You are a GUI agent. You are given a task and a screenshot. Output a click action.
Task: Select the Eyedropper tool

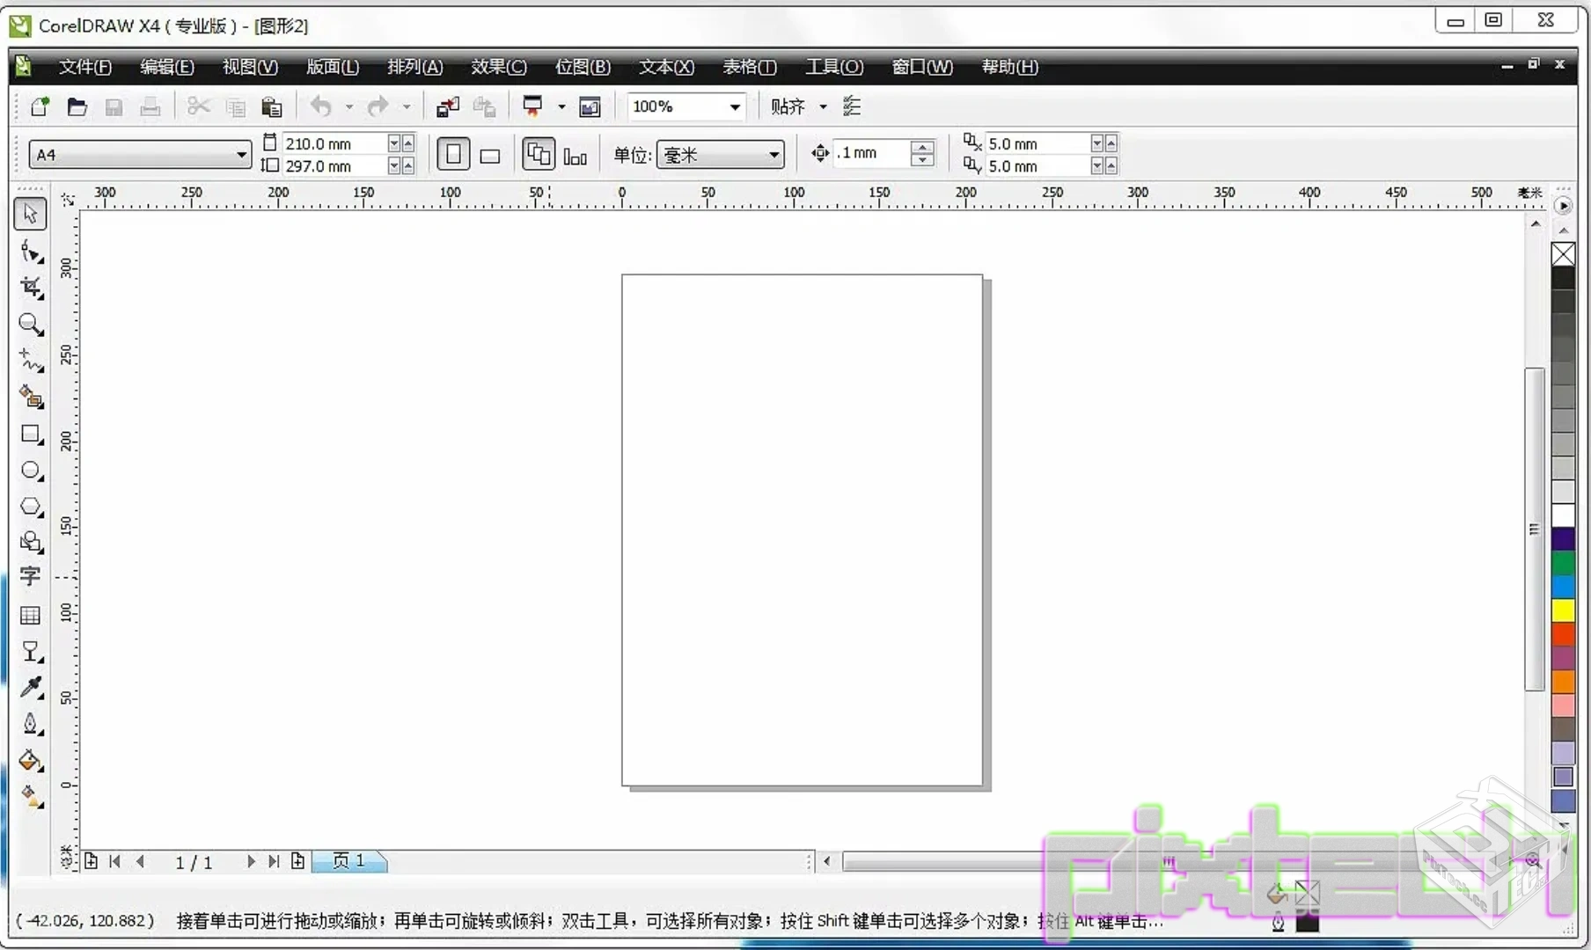click(31, 687)
